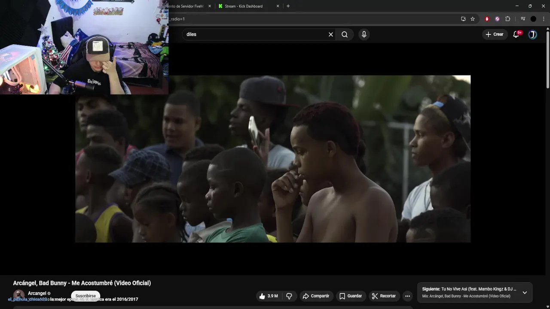Dislike the video with thumbs down
Viewport: 550px width, 309px height.
pos(289,296)
